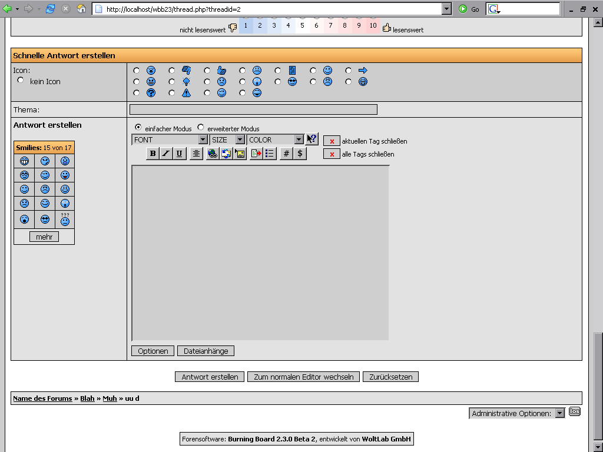Enable 'erweiterter Modus' radio option

pyautogui.click(x=201, y=127)
